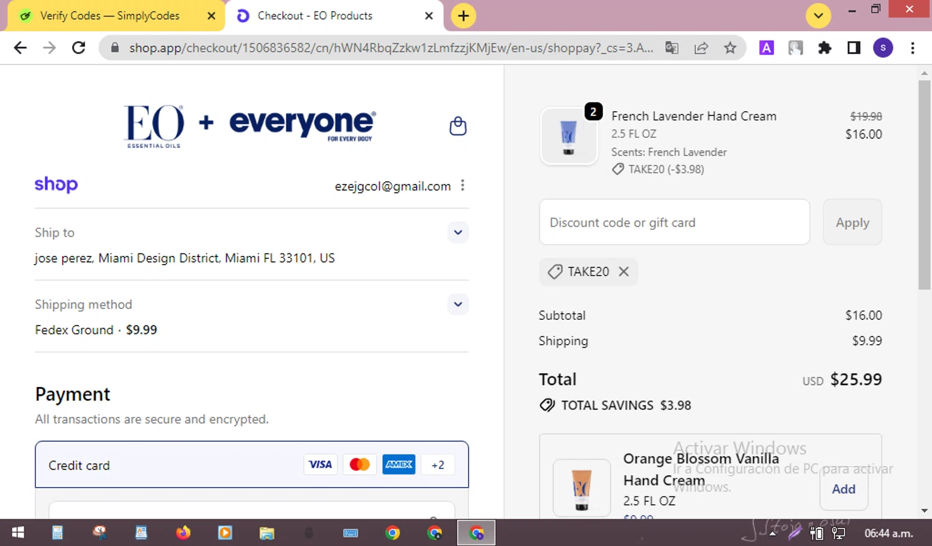932x546 pixels.
Task: Click the Subtotal $16.00 amount
Action: 864,315
